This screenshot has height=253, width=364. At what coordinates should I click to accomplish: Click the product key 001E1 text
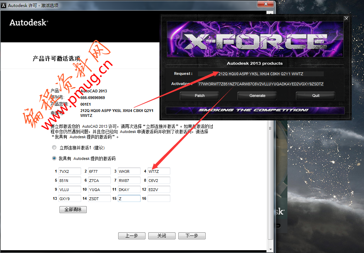pos(86,104)
